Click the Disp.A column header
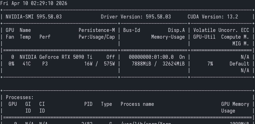The width and height of the screenshot is (255, 124). 176,30
